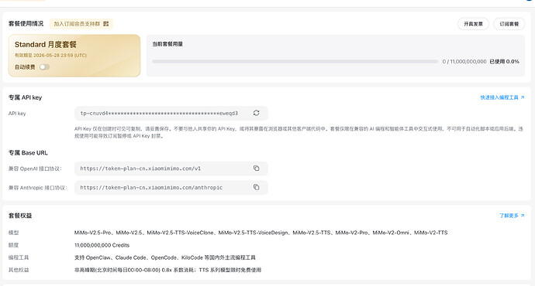The height and width of the screenshot is (286, 535).
Task: Open the QR code icon for the subscriber support group
Action: pyautogui.click(x=105, y=24)
